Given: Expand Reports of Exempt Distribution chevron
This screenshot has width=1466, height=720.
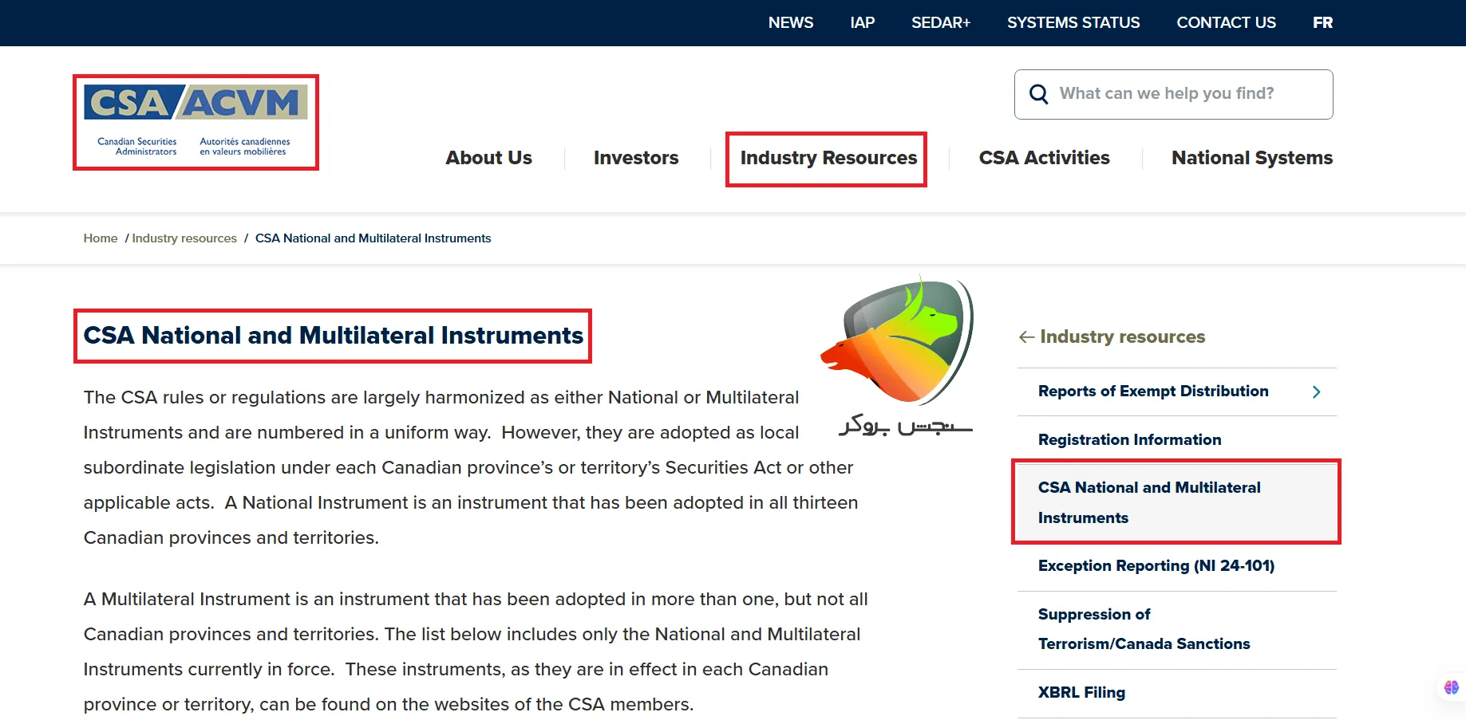Looking at the screenshot, I should [1316, 391].
